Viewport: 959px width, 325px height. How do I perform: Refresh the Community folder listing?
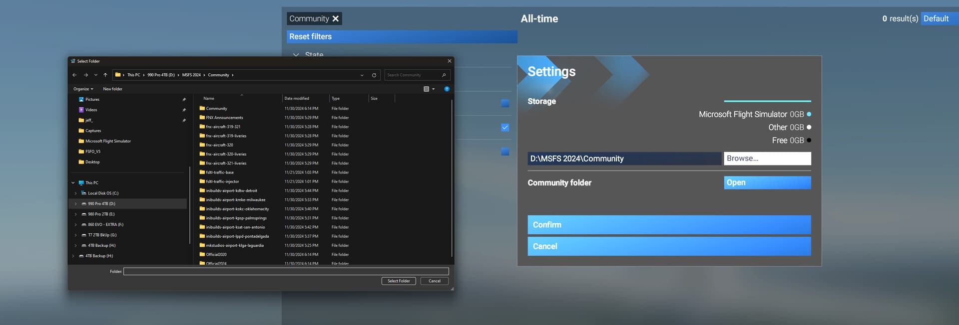pos(374,75)
